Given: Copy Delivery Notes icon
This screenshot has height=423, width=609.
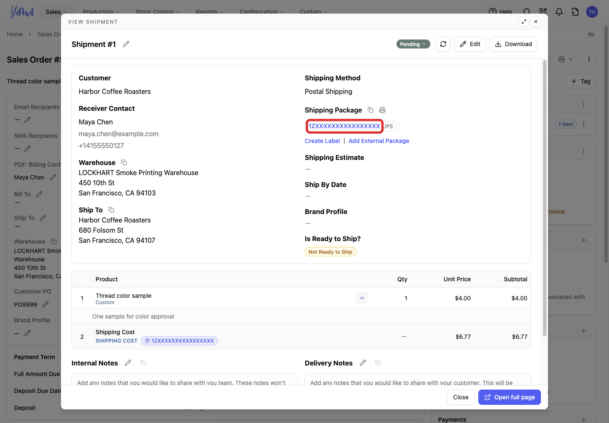Looking at the screenshot, I should click(x=378, y=363).
